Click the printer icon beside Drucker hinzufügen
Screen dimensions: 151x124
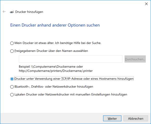12,12
